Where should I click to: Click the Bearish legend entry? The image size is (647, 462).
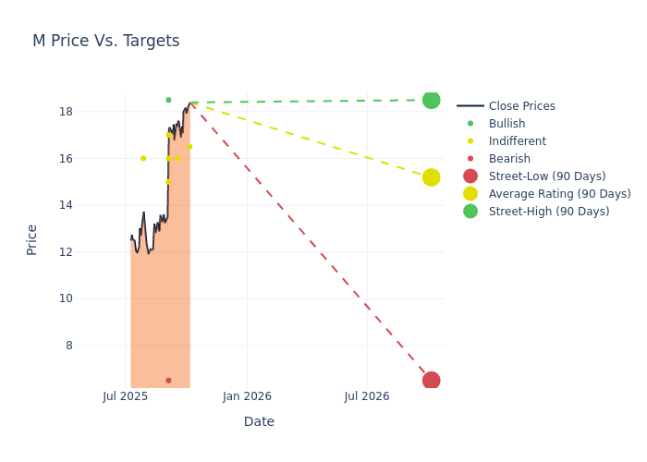509,159
